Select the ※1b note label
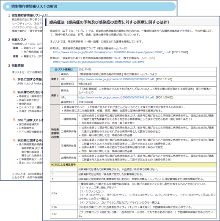The width and height of the screenshot is (220, 221). click(54, 207)
